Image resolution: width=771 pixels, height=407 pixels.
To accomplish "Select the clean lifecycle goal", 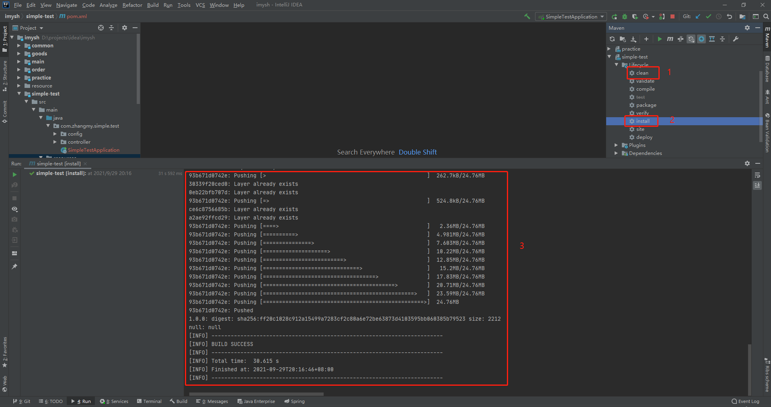I will pos(642,73).
